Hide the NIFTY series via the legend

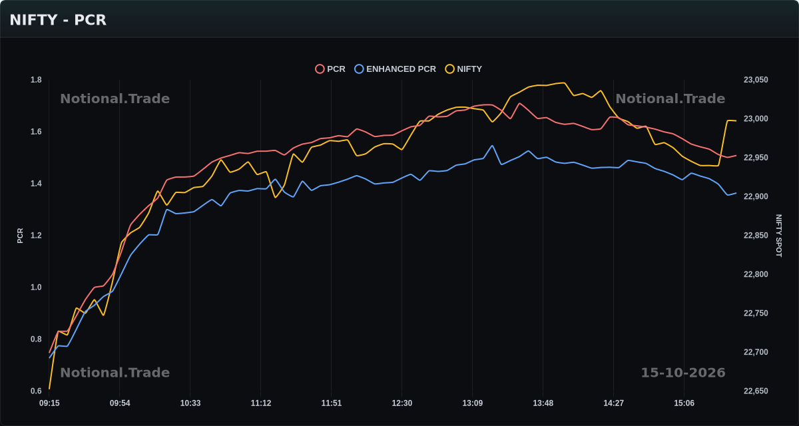click(463, 69)
